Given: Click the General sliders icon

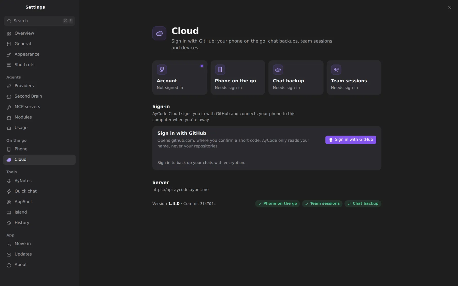Looking at the screenshot, I should pos(9,44).
